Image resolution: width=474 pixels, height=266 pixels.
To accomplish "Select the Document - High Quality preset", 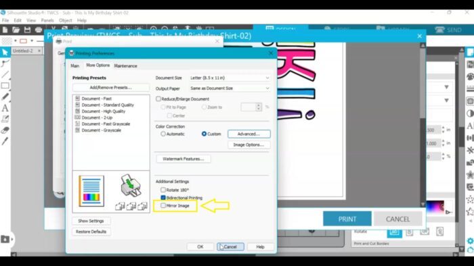I will (104, 111).
